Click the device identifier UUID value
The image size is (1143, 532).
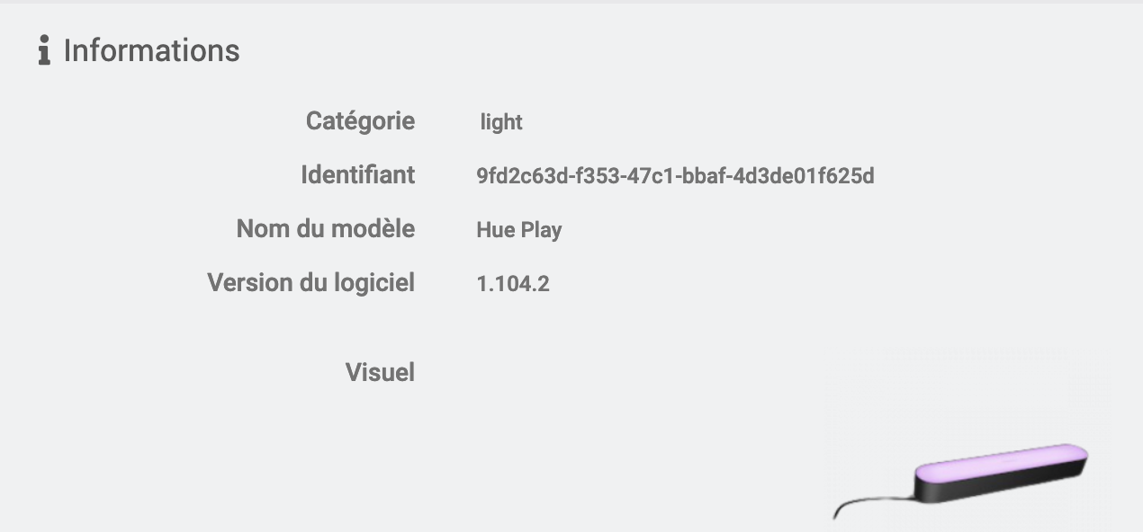675,176
